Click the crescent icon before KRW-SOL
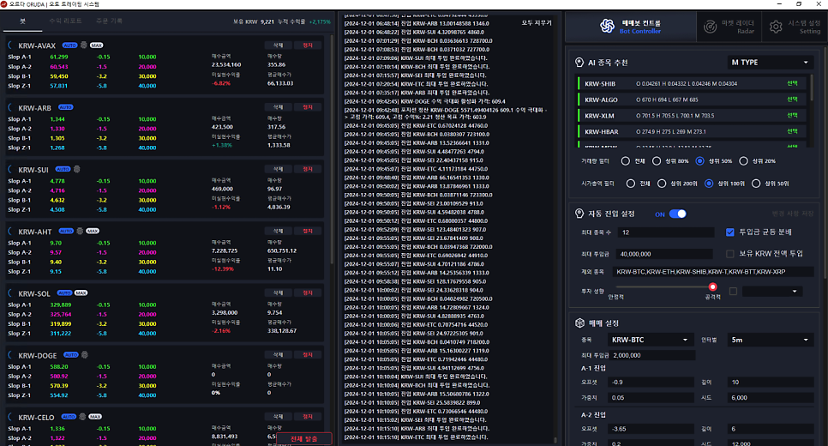The height and width of the screenshot is (446, 828). pos(10,292)
